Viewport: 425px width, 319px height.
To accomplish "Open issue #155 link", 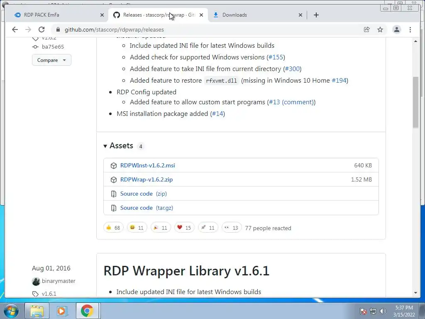I will 276,57.
